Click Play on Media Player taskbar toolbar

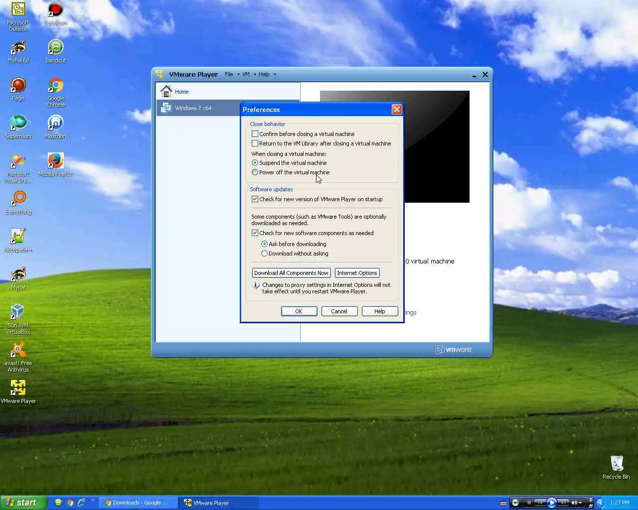[552, 503]
